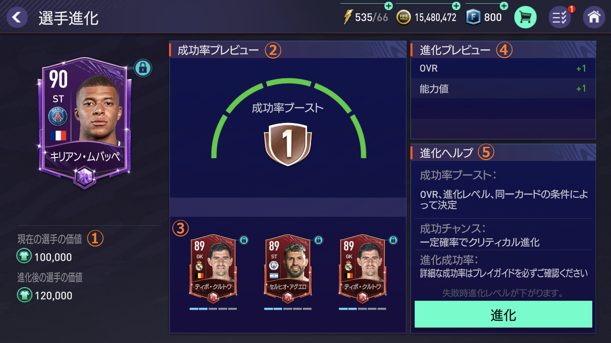
Task: Open the shop cart icon
Action: click(x=525, y=17)
